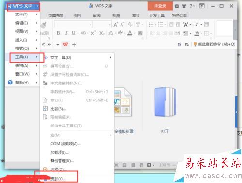This screenshot has width=242, height=183.
Task: Open the 窗口(W) menu
Action: 22,74
